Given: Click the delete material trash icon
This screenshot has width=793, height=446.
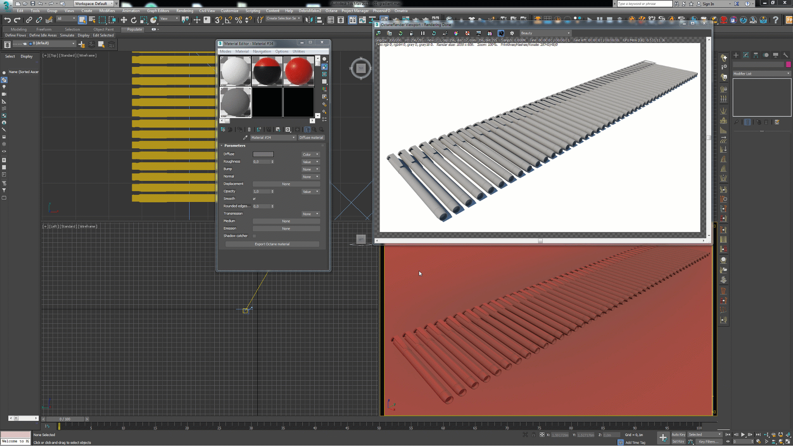Looking at the screenshot, I should 249,130.
